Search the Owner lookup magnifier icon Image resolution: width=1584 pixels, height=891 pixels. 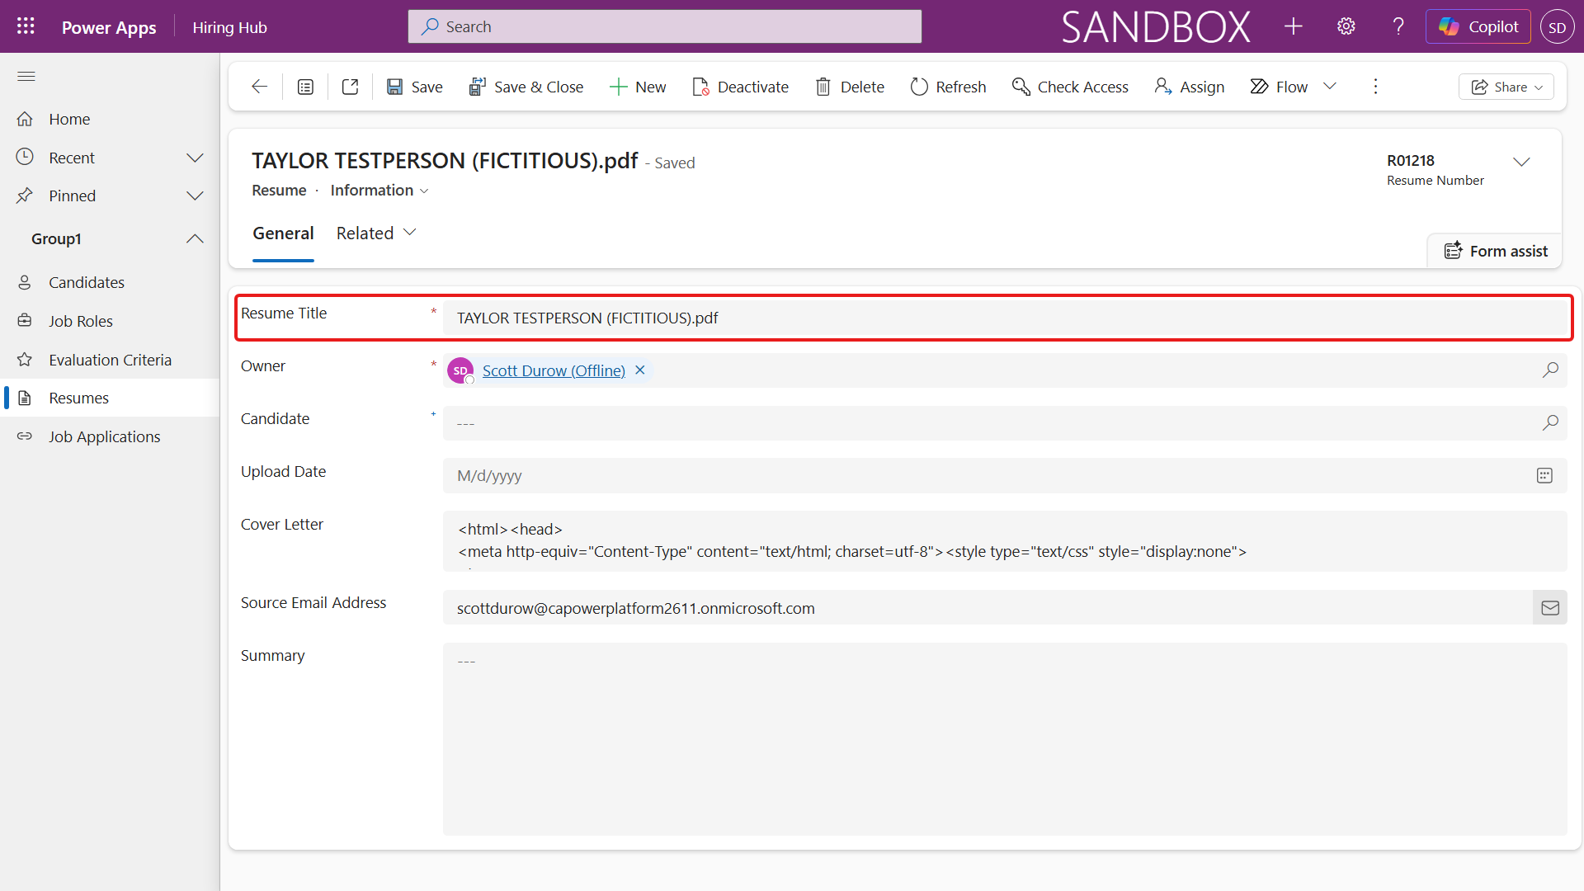(1550, 370)
